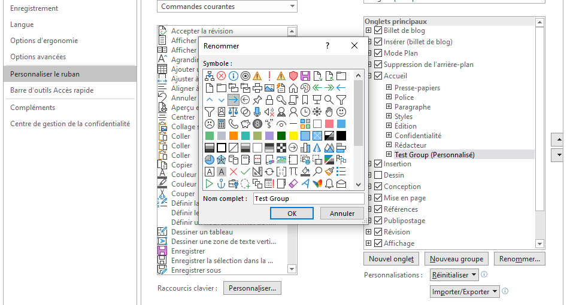Select the orange color square symbol

coord(234,136)
